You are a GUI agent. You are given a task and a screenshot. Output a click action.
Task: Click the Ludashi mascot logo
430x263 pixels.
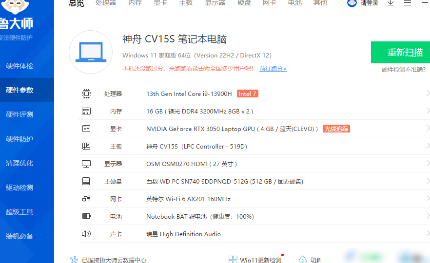[16, 7]
